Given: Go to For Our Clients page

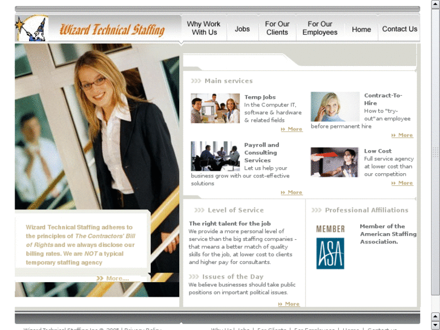Looking at the screenshot, I should [277, 28].
